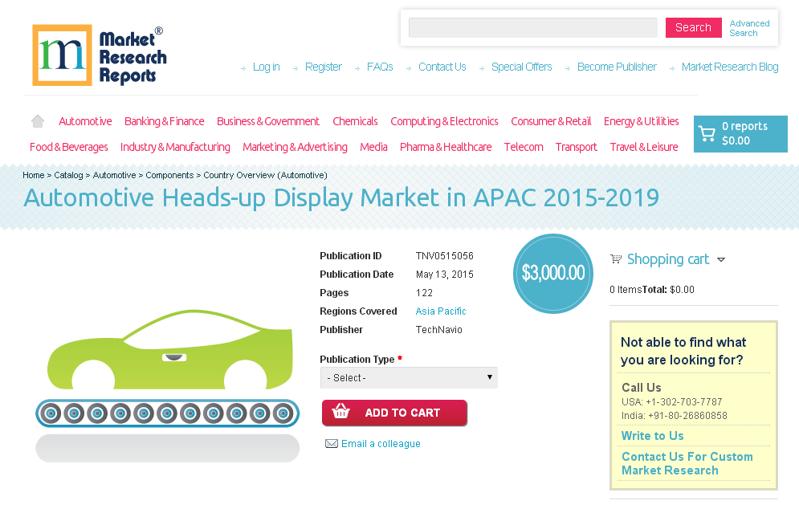Click the envelope icon beside Email a colleague

click(332, 443)
